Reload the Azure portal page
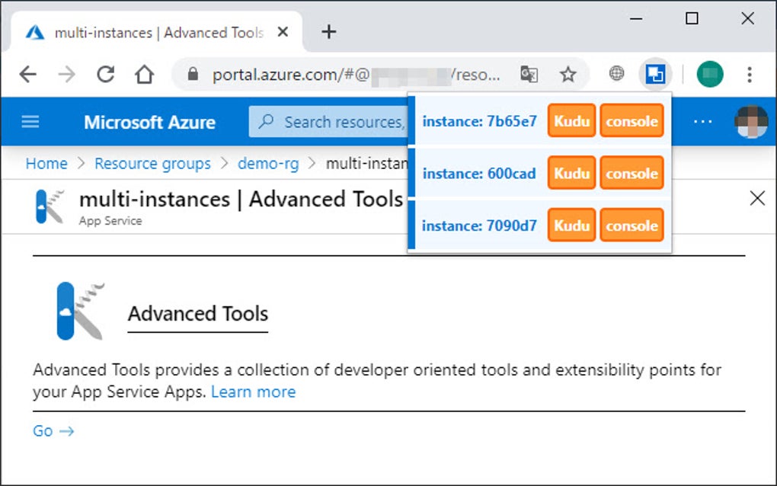Screen dimensions: 777x486 coord(105,74)
